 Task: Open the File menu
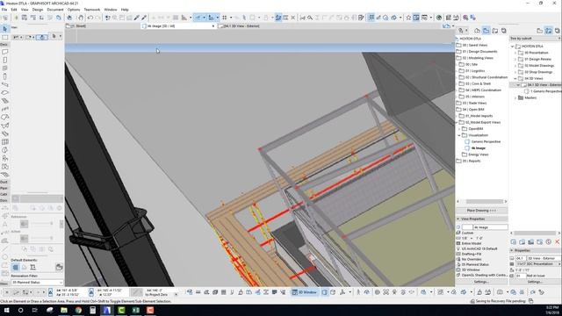coord(4,10)
